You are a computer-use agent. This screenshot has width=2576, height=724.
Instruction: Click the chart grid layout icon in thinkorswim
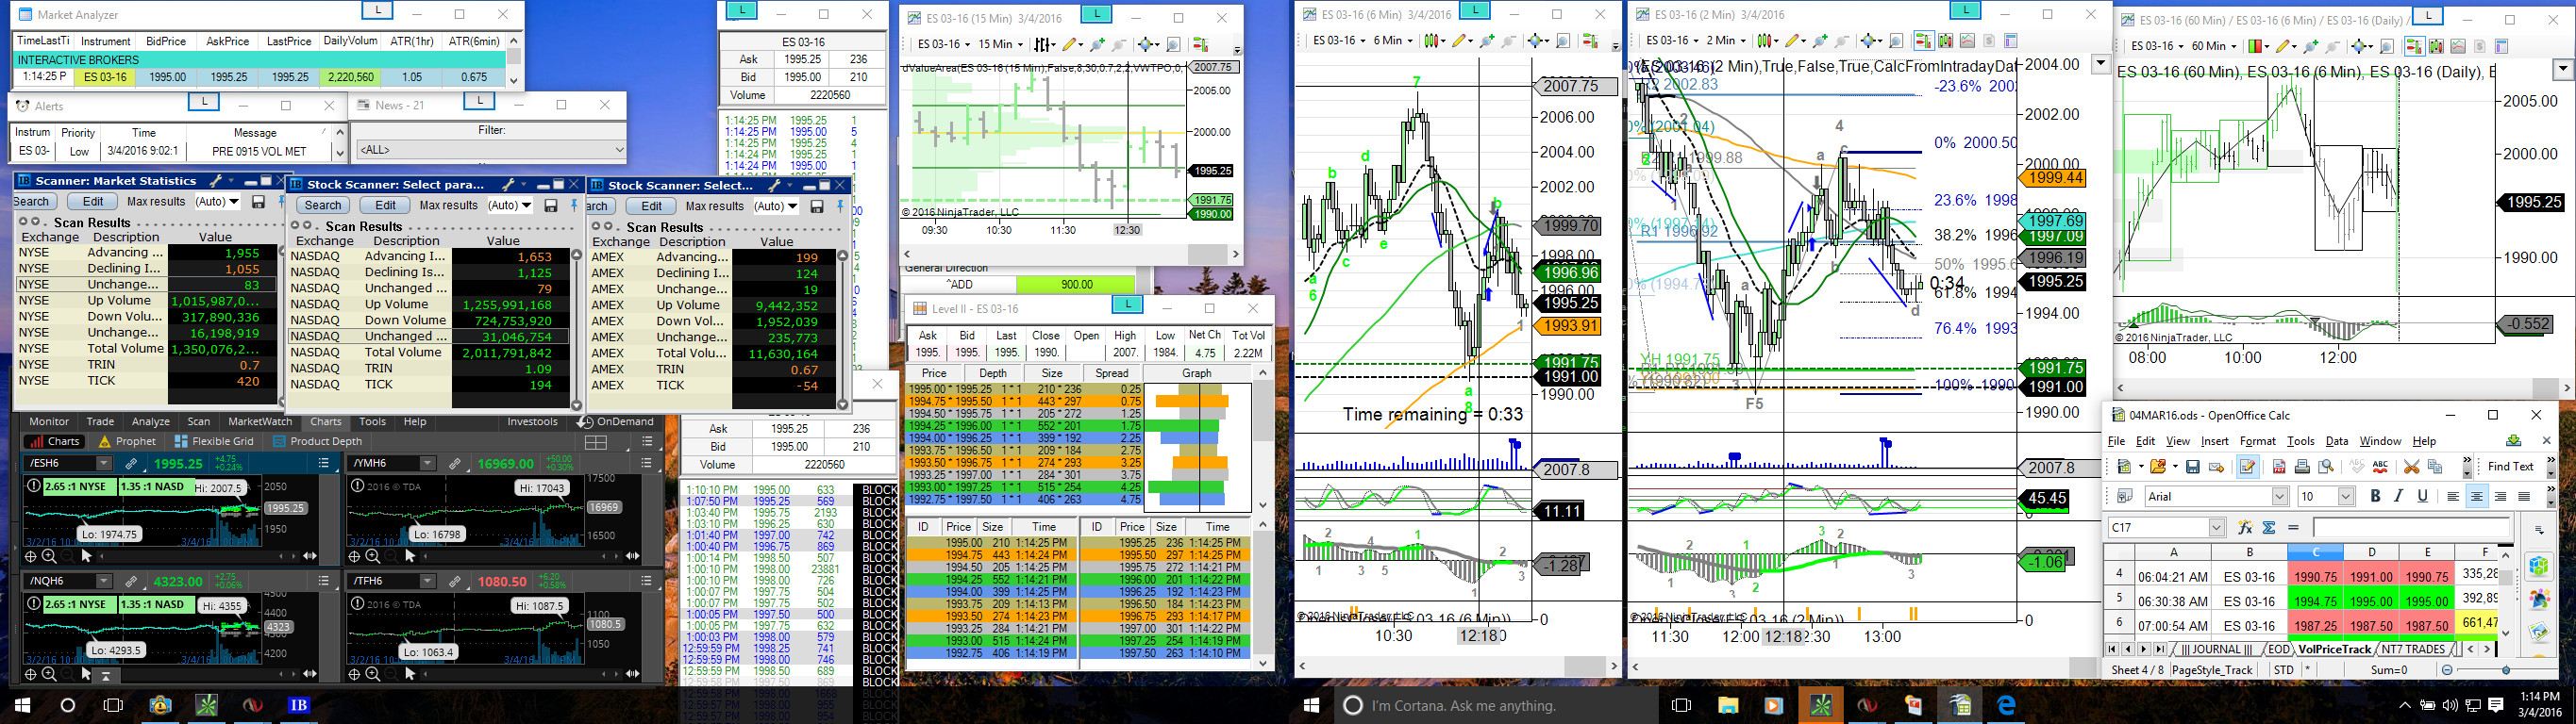click(x=596, y=441)
